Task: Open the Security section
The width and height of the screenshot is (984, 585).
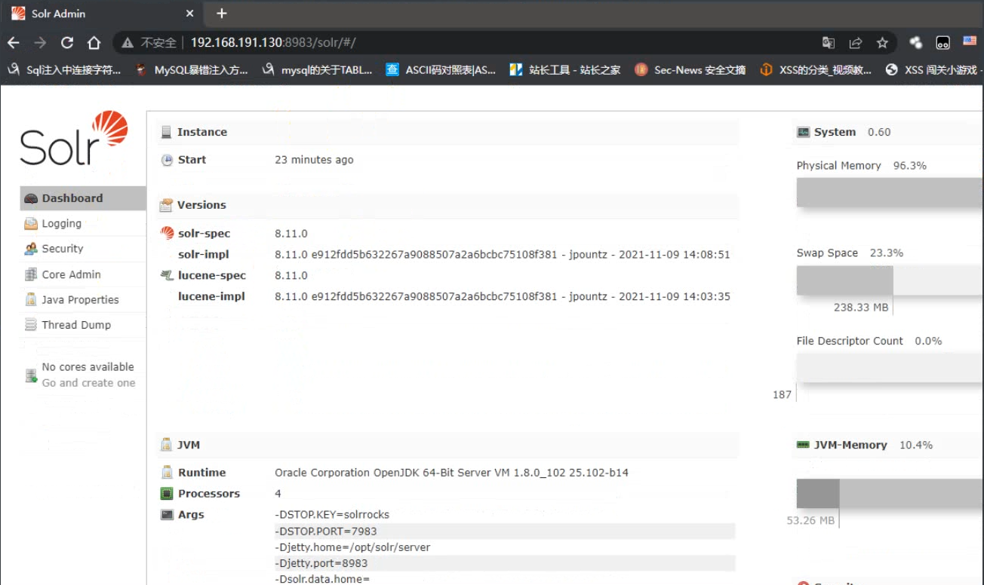Action: [x=63, y=249]
